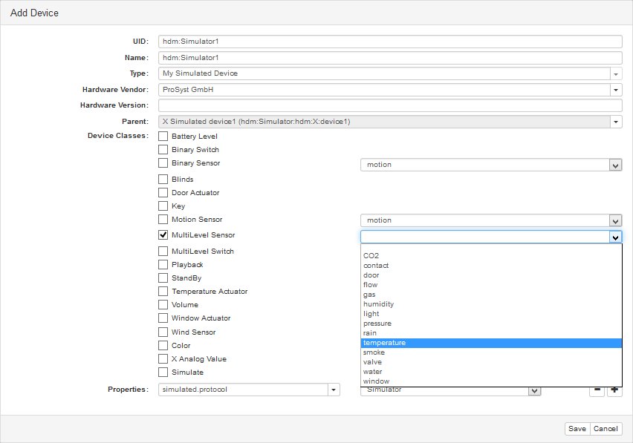Click the plus icon to add property
Image resolution: width=633 pixels, height=443 pixels.
(614, 391)
